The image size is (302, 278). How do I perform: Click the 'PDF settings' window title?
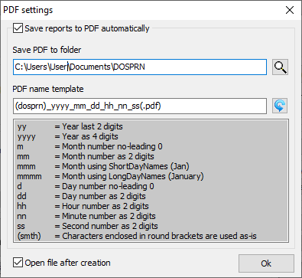coord(28,10)
